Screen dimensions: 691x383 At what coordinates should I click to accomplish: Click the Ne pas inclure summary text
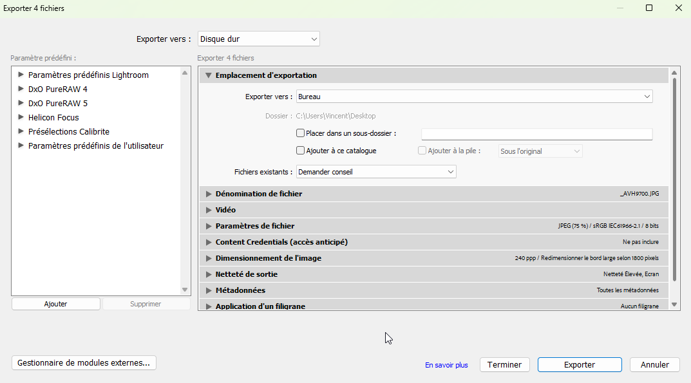(x=641, y=242)
